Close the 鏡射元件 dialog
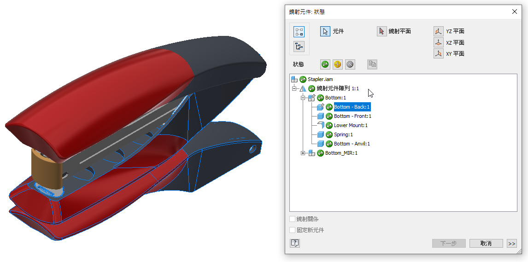This screenshot has height=262, width=528. click(515, 12)
